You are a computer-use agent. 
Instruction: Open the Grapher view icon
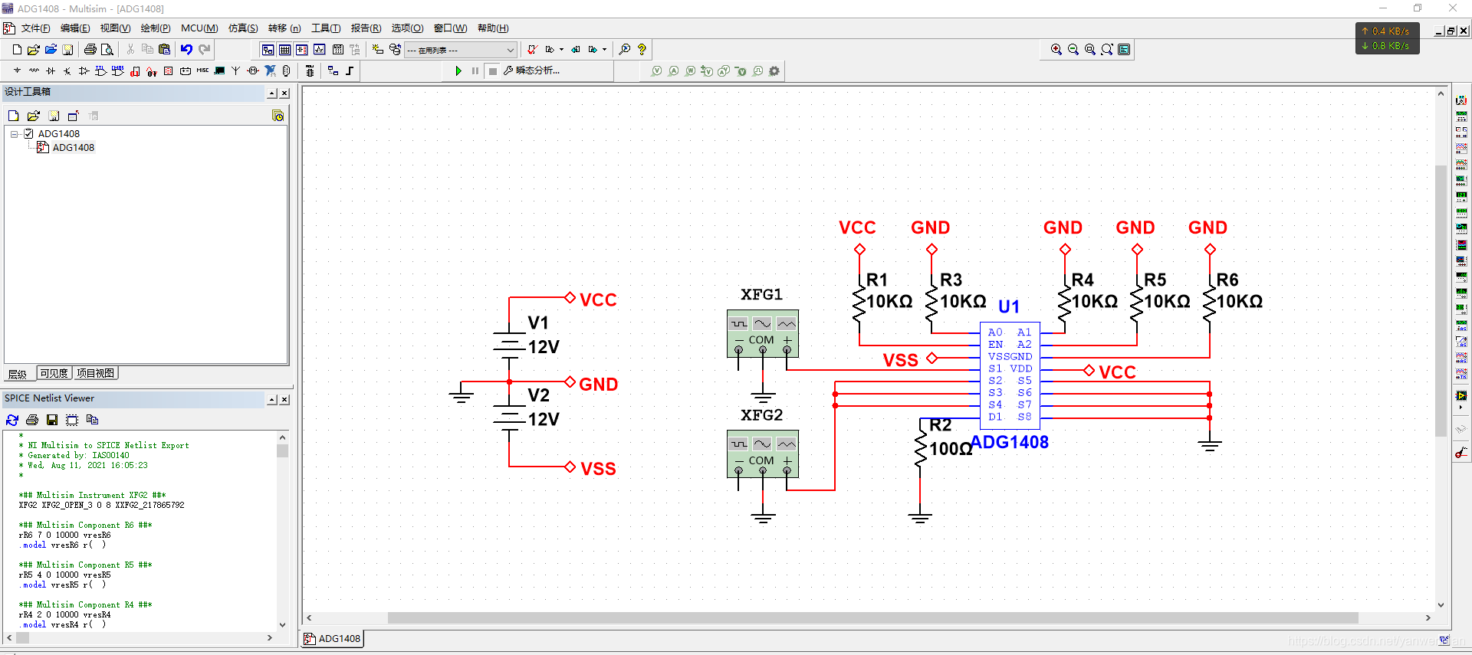pyautogui.click(x=319, y=50)
